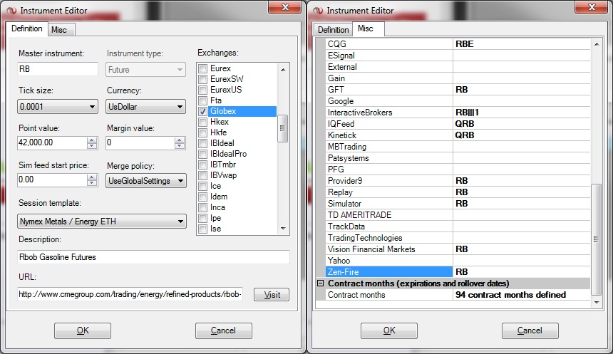
Task: Increase Sim feed start price spinner
Action: pyautogui.click(x=92, y=177)
